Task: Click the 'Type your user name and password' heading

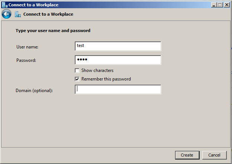Action: (53, 31)
